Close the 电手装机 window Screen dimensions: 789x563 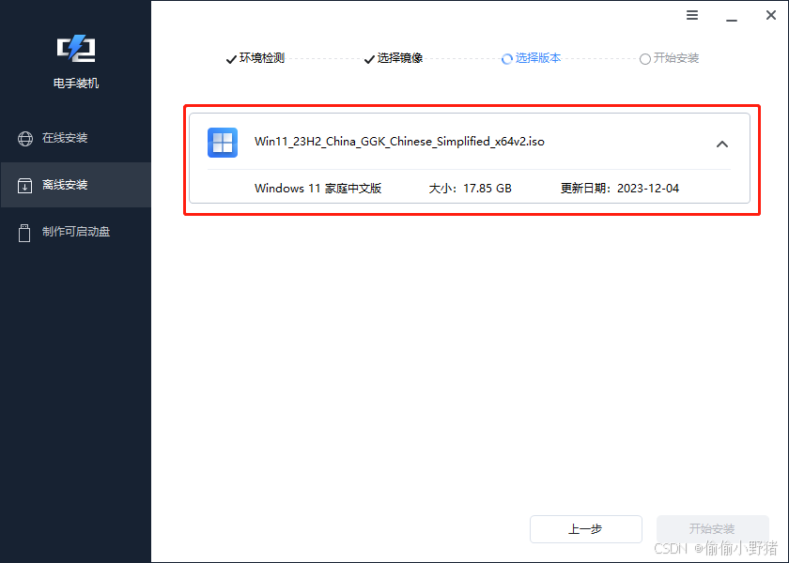coord(771,15)
